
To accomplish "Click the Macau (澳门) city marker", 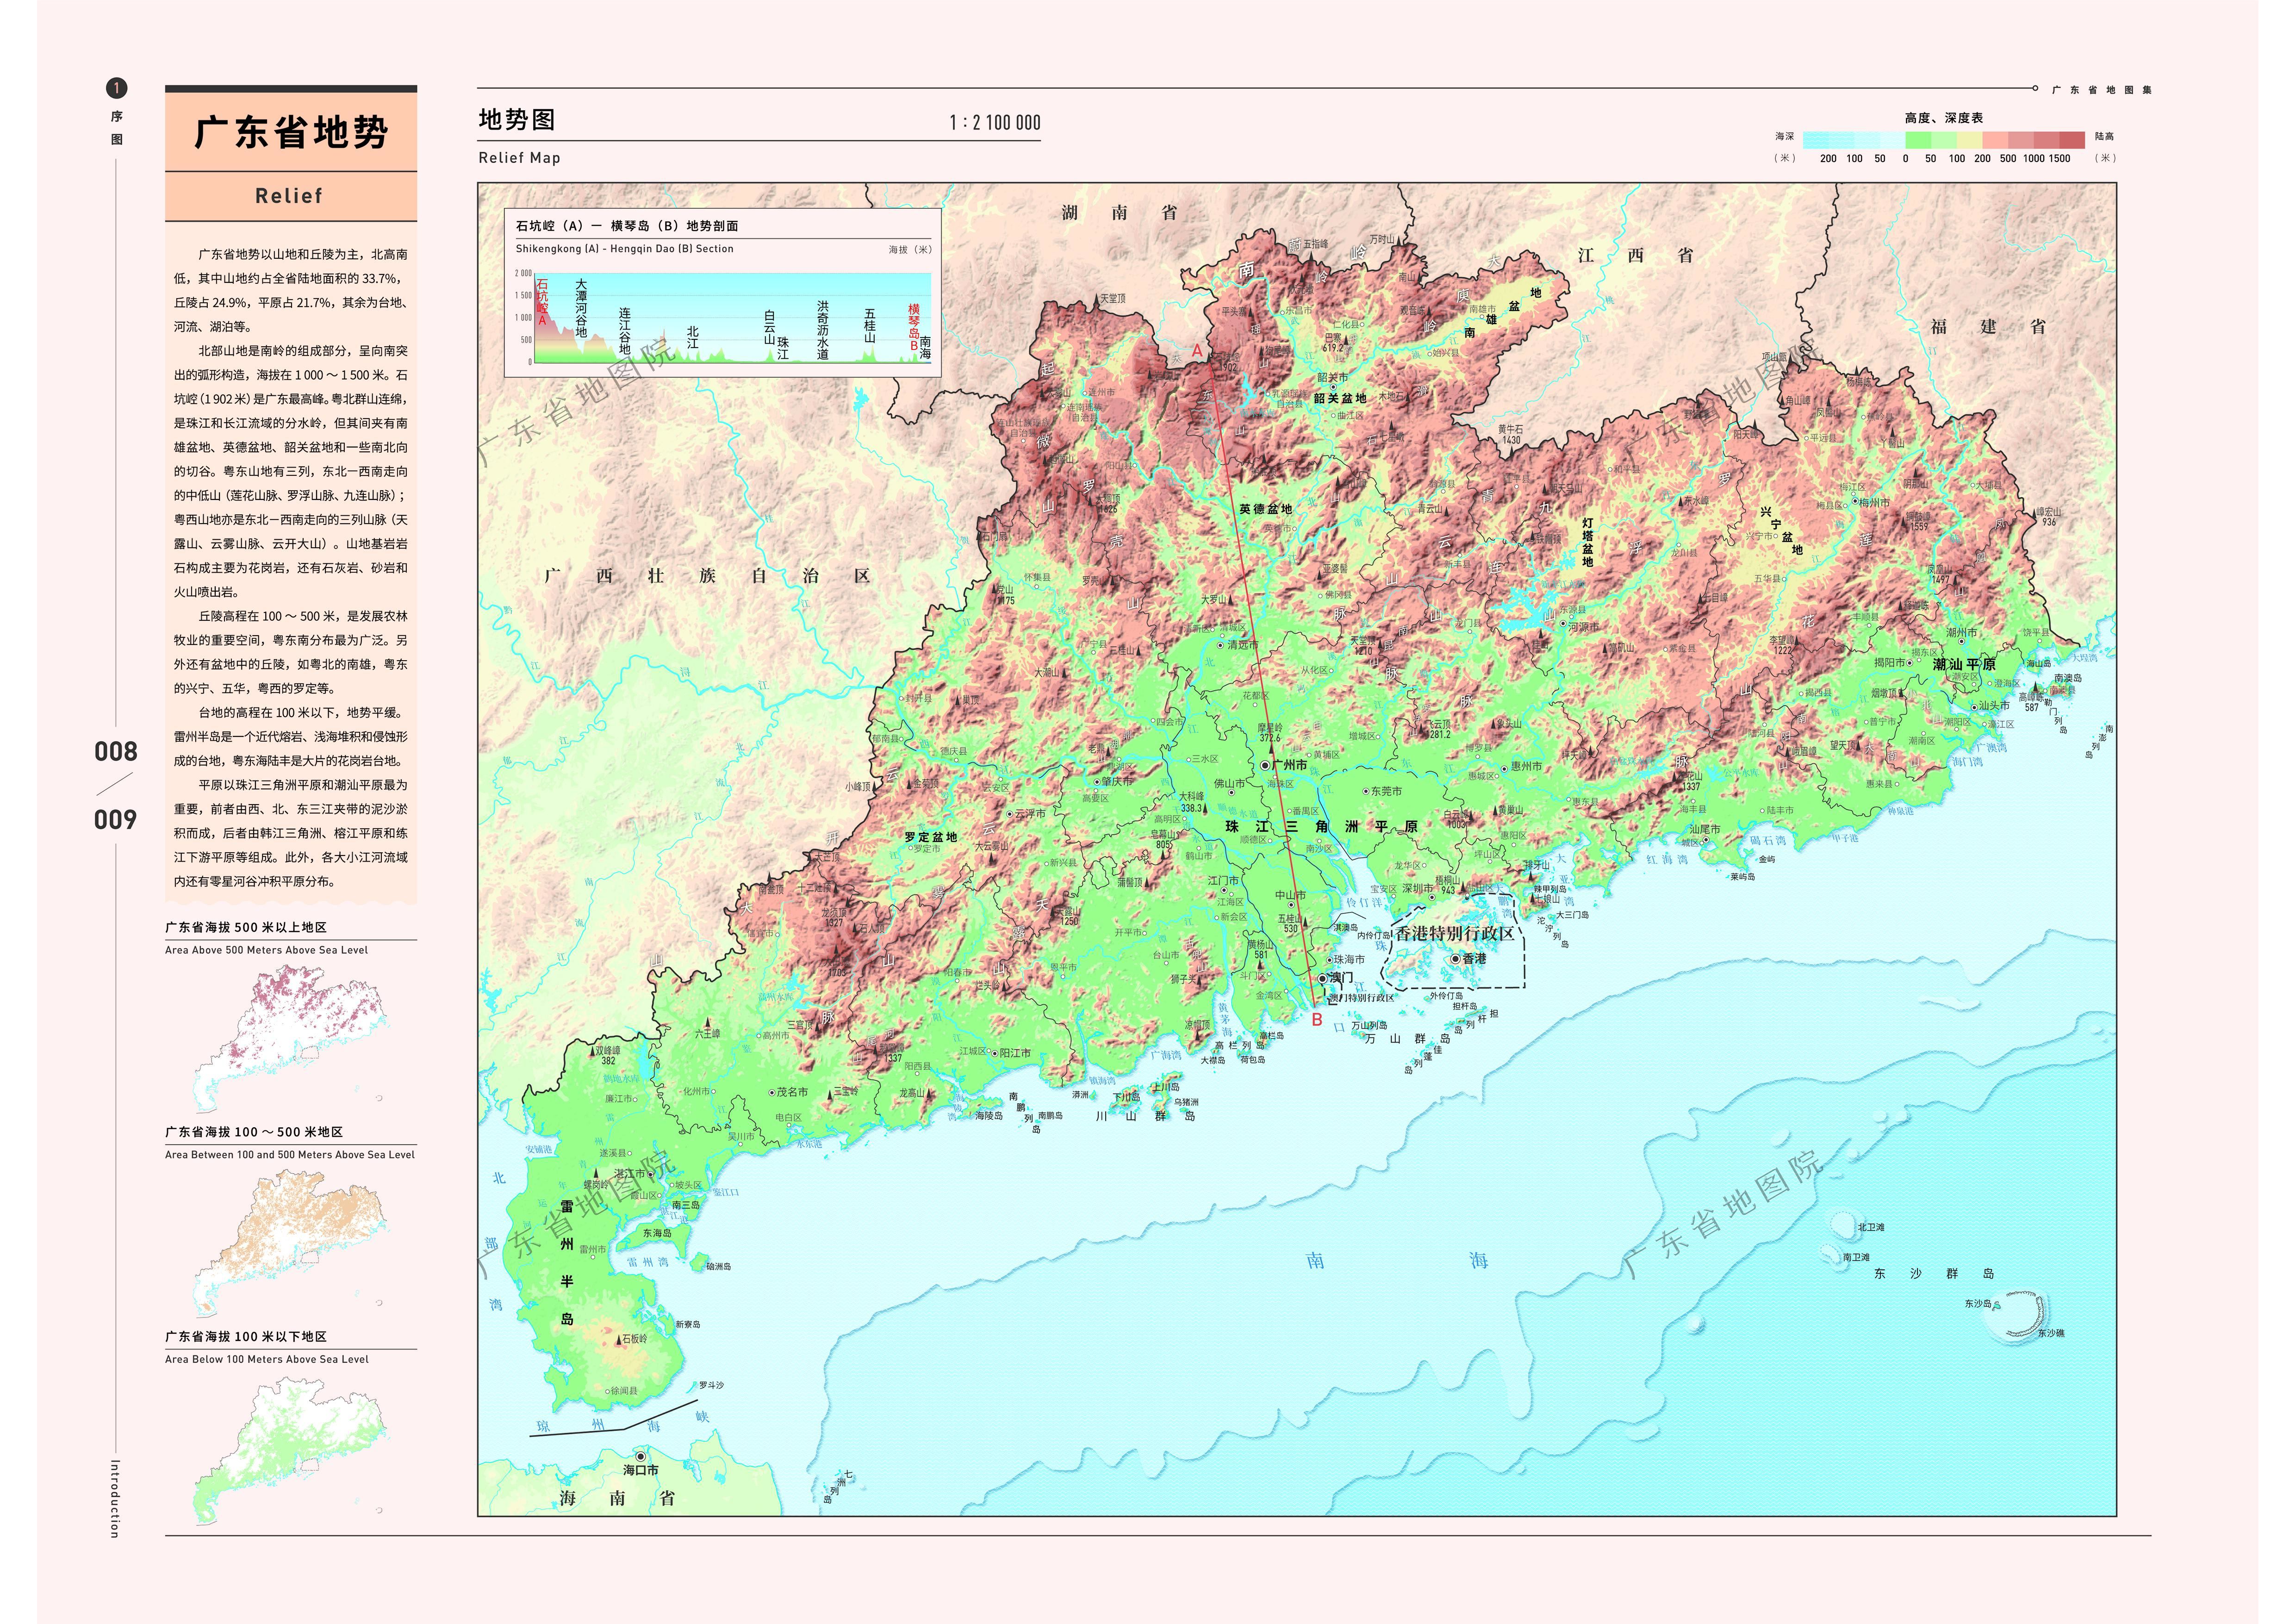I will [1322, 978].
